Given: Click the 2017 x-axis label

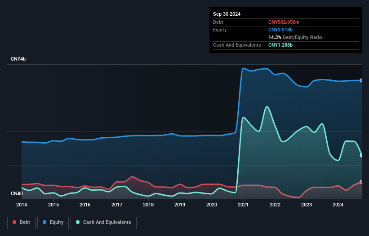Looking at the screenshot, I should point(117,205).
